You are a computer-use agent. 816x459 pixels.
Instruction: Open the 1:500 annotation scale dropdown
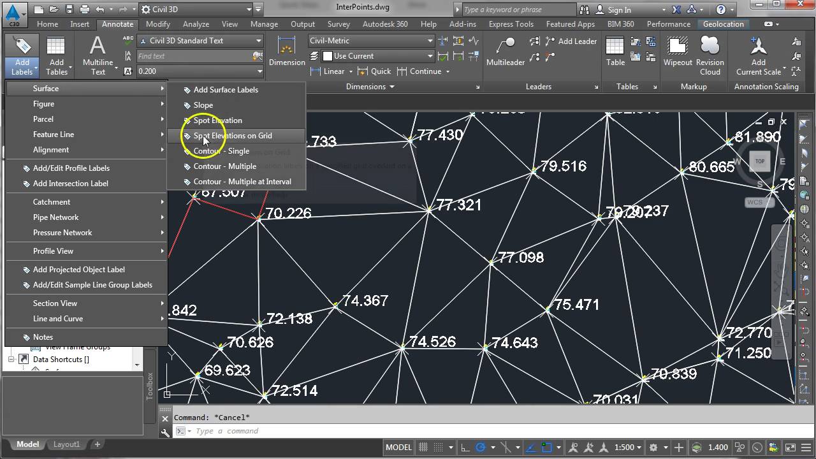pos(629,447)
